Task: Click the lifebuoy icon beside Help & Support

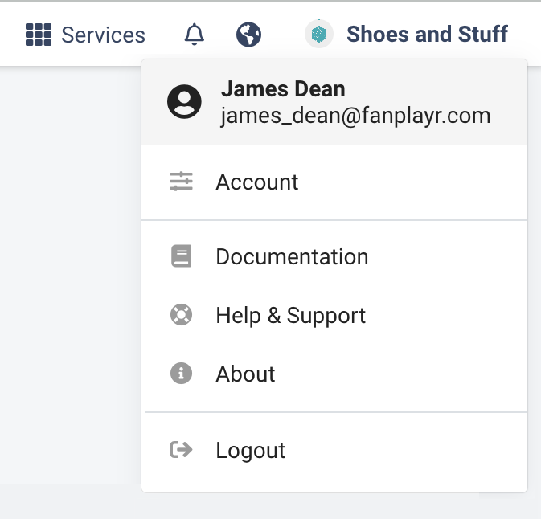Action: pyautogui.click(x=181, y=314)
